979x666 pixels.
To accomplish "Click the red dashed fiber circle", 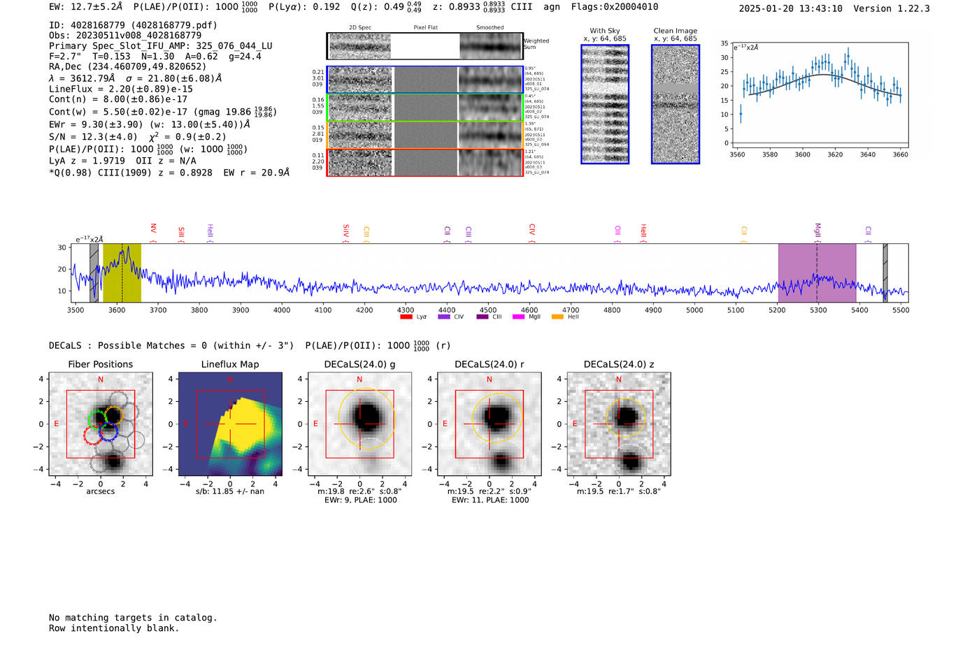I will 92,436.
